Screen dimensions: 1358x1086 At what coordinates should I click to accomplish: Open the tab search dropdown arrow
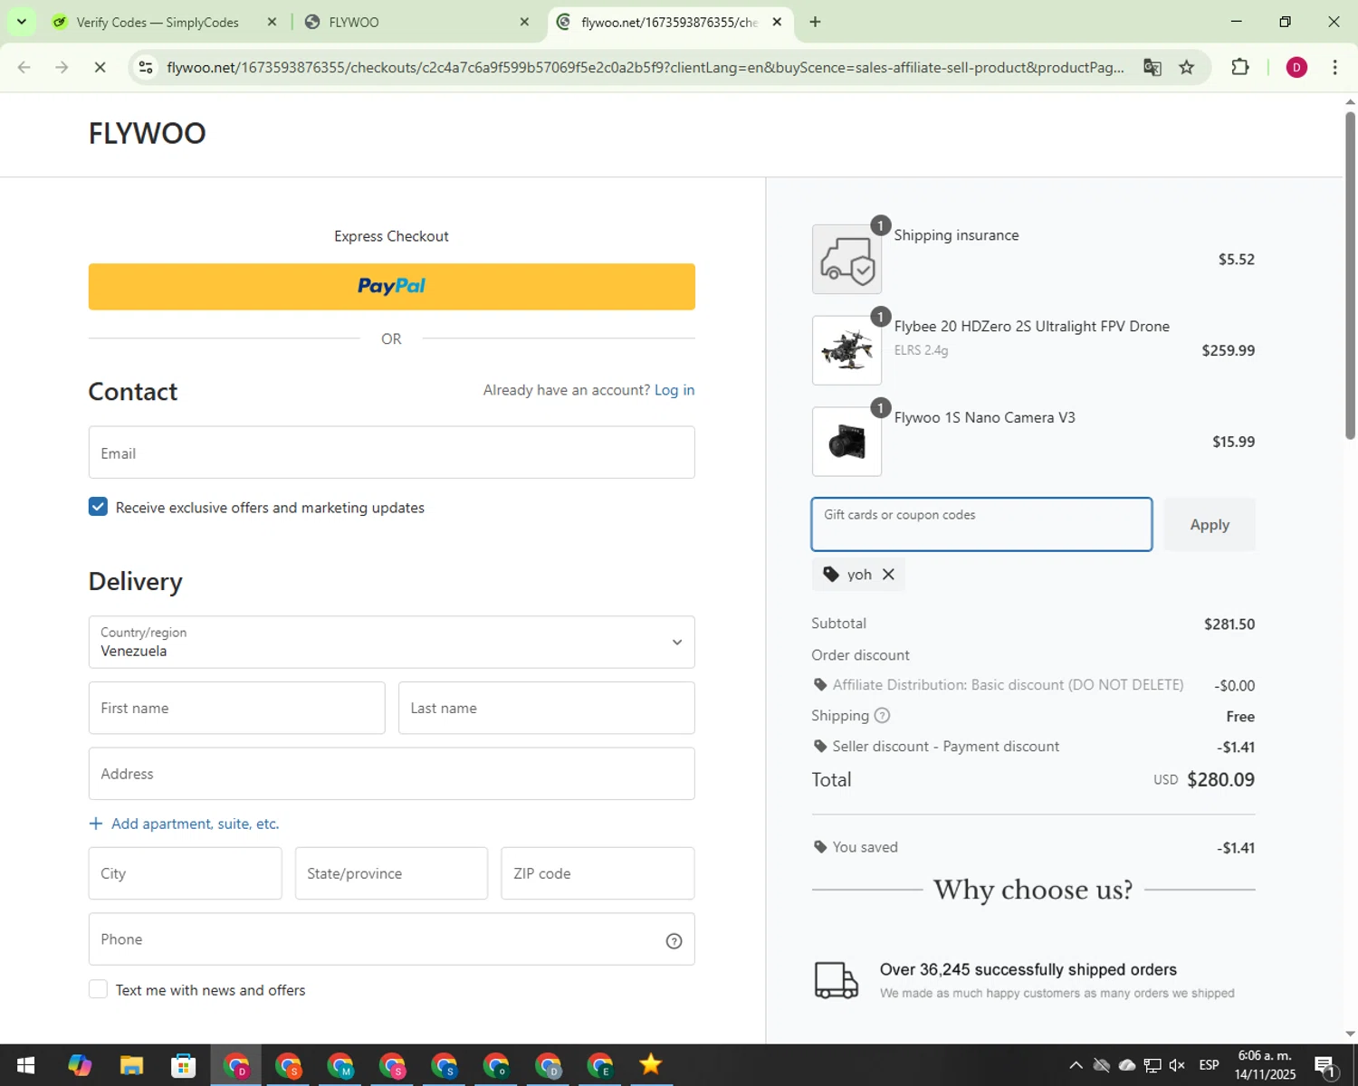22,22
